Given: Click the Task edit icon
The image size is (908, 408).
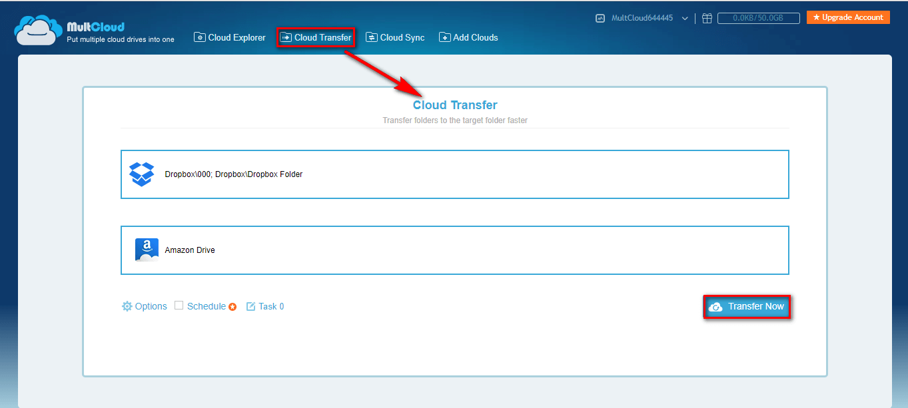Looking at the screenshot, I should pyautogui.click(x=251, y=306).
